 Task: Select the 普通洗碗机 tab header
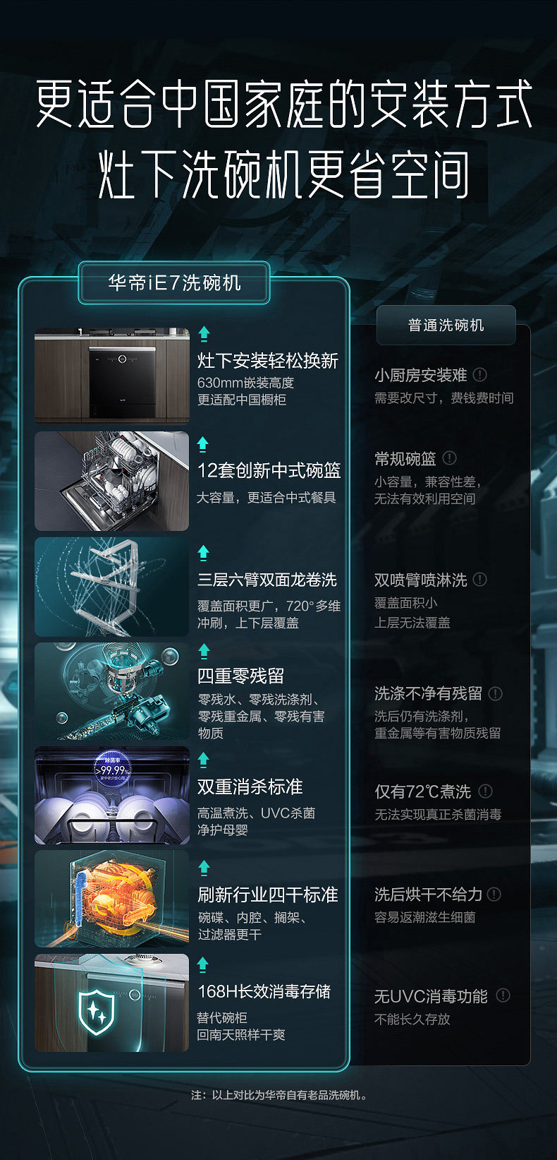[446, 325]
